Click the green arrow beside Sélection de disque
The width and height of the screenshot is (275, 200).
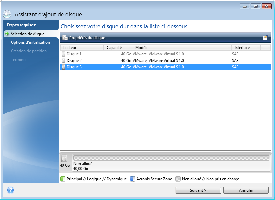[7, 34]
